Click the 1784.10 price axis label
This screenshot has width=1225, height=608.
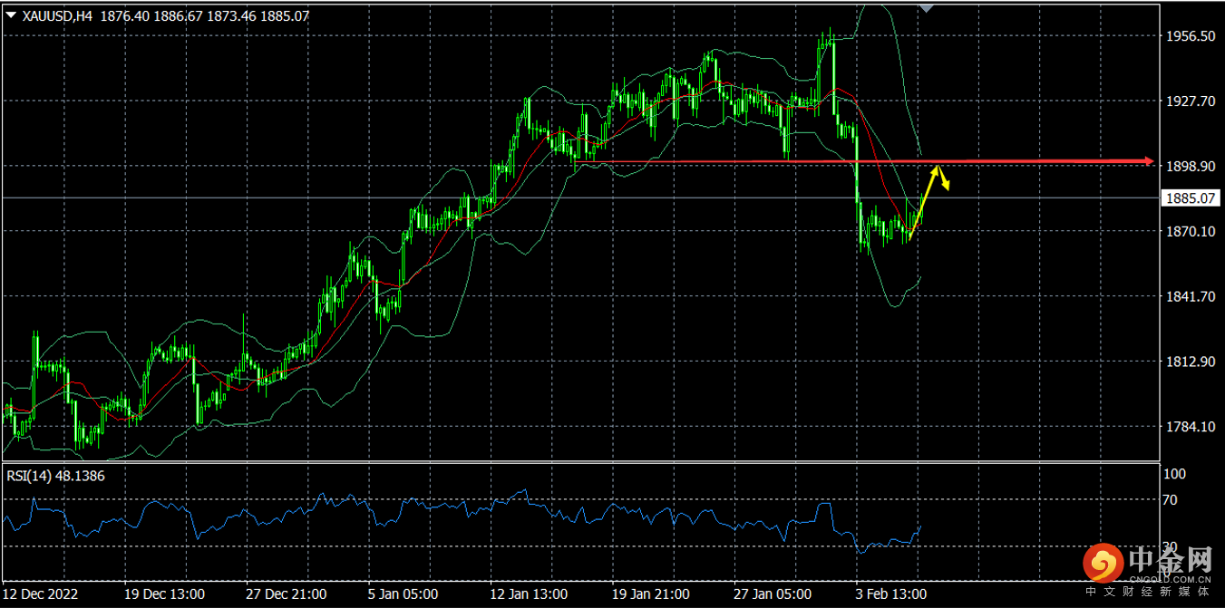click(1189, 427)
